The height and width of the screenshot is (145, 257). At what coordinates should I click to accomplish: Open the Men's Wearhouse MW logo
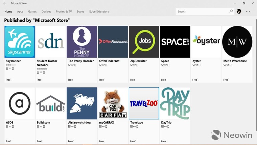[237, 42]
